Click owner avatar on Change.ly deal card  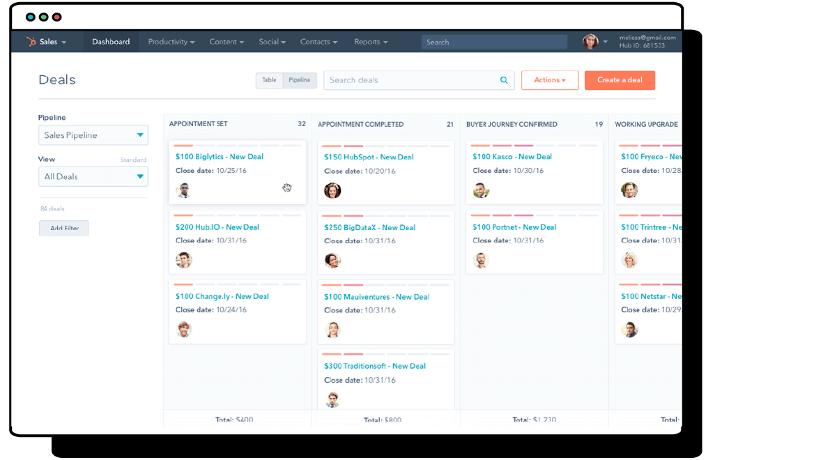click(x=183, y=329)
